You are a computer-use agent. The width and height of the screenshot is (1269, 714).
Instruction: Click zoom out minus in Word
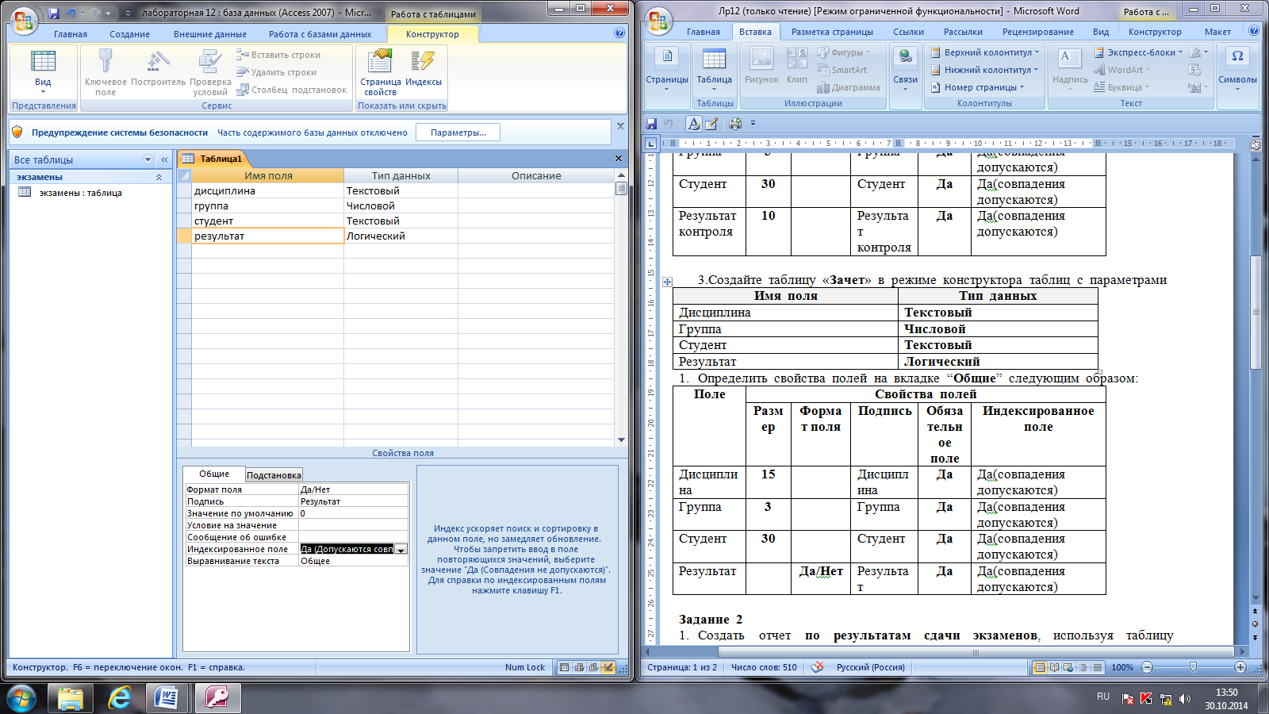pos(1146,667)
